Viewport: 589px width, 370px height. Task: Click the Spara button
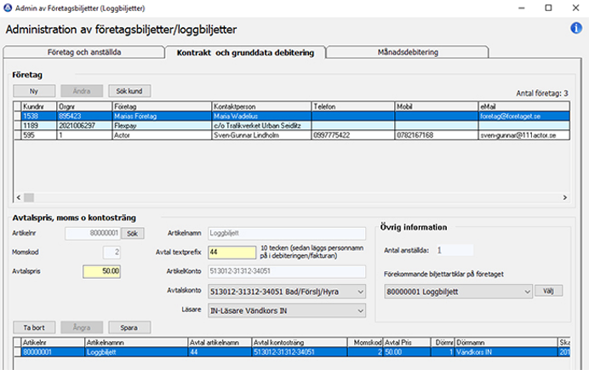pyautogui.click(x=129, y=327)
